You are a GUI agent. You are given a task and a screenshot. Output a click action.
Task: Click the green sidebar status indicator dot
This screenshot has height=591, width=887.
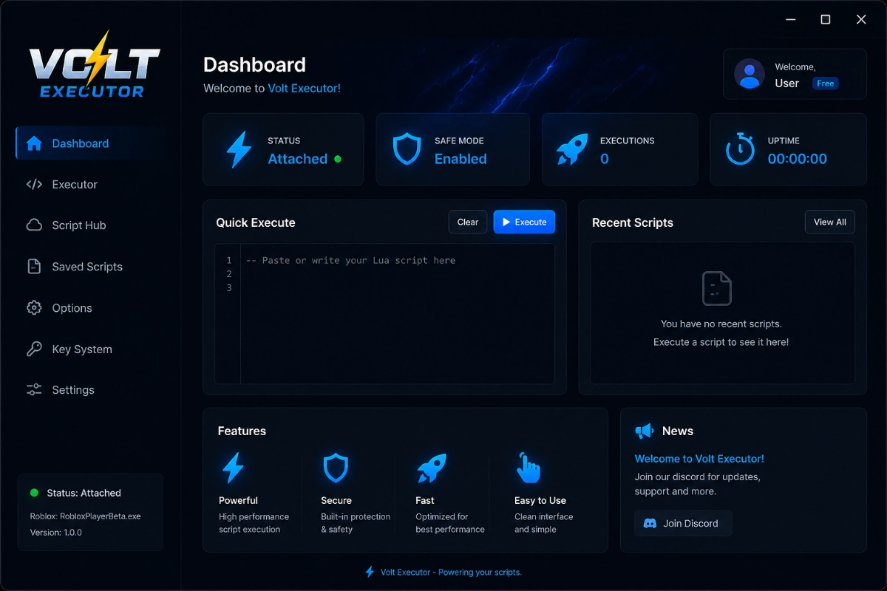pos(34,493)
